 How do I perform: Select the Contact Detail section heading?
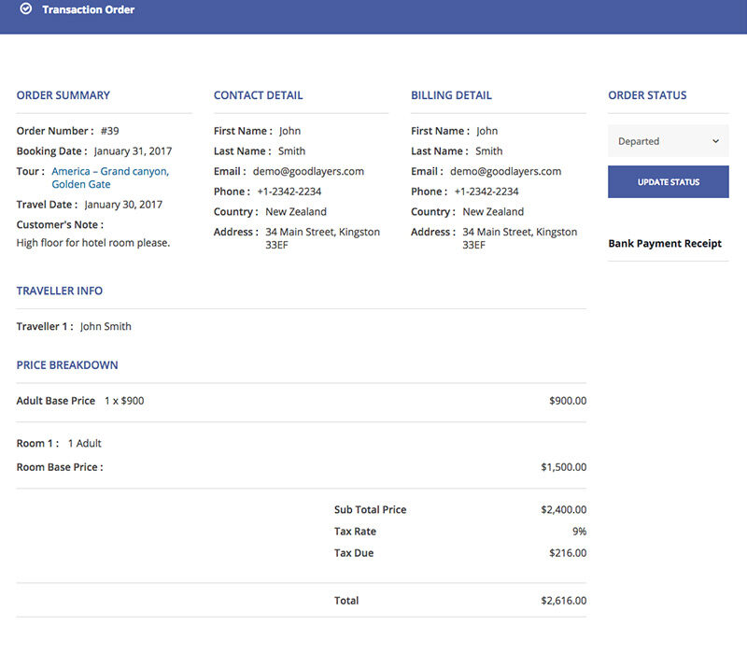[259, 95]
